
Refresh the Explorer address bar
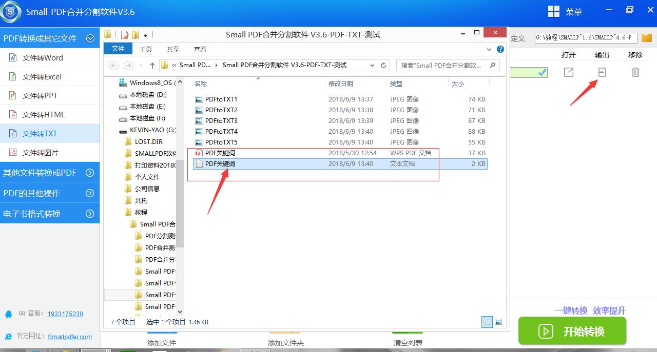383,65
